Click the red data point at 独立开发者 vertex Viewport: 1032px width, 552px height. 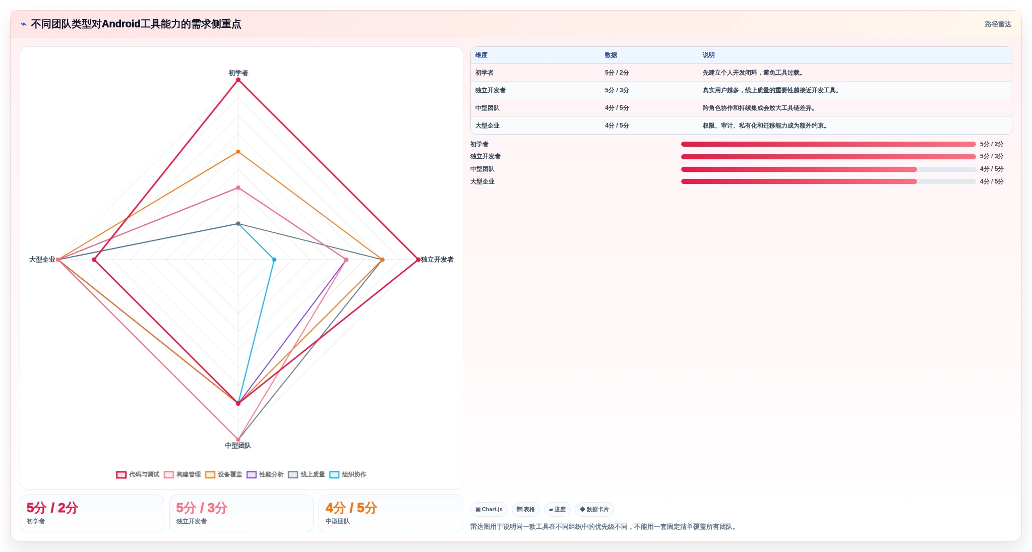418,260
